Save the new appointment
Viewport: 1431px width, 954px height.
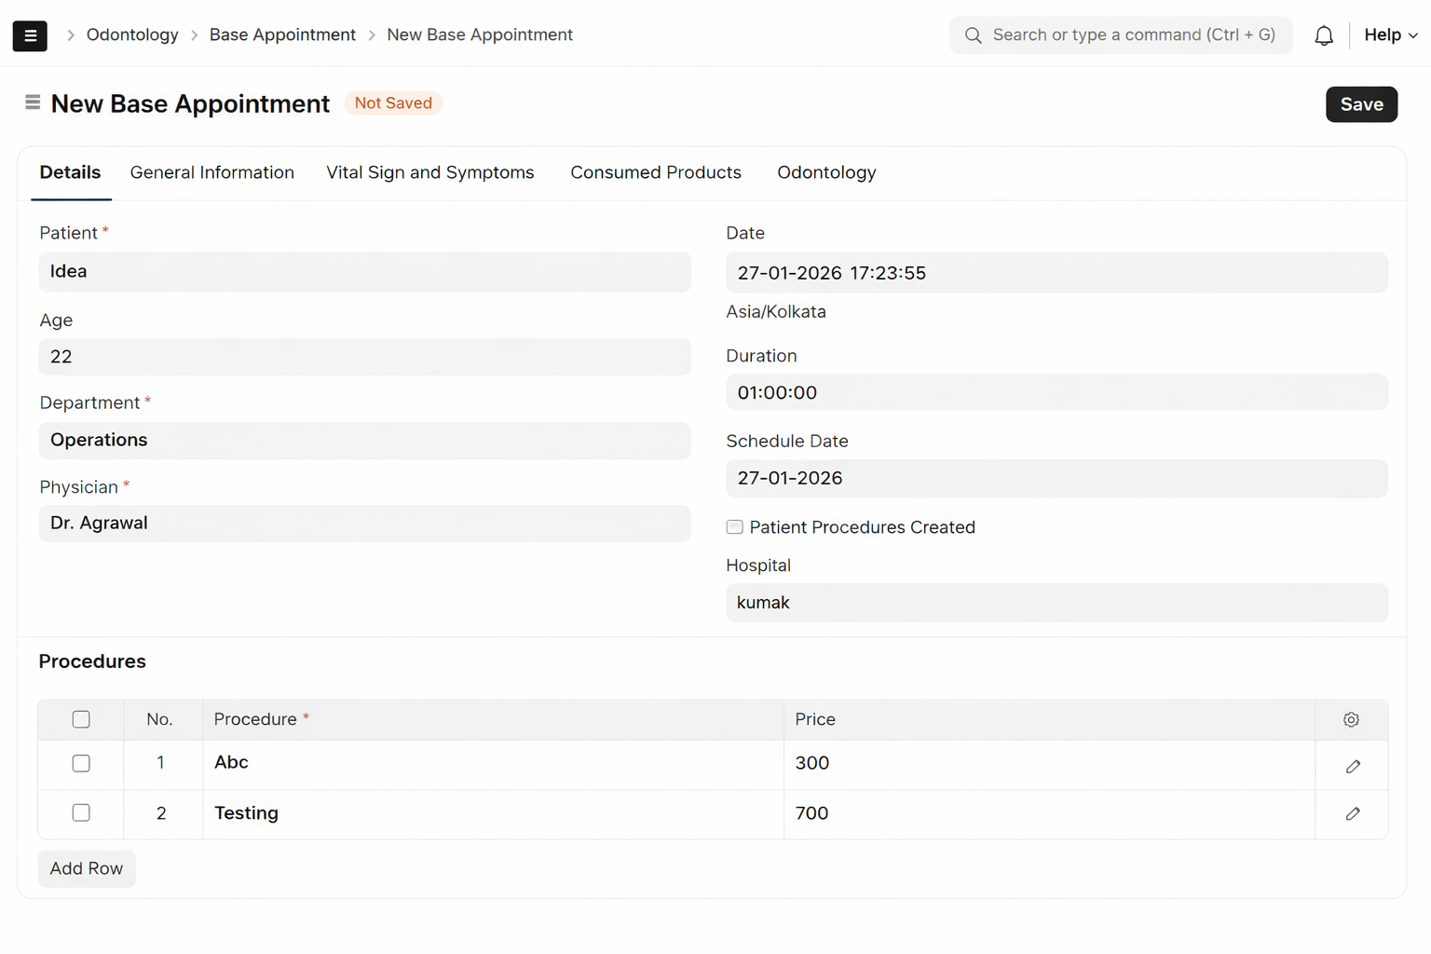(1361, 104)
